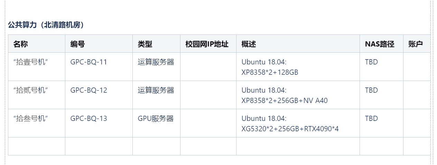The height and width of the screenshot is (165, 437).
Task: Click the 名称 column header
Action: (37, 44)
